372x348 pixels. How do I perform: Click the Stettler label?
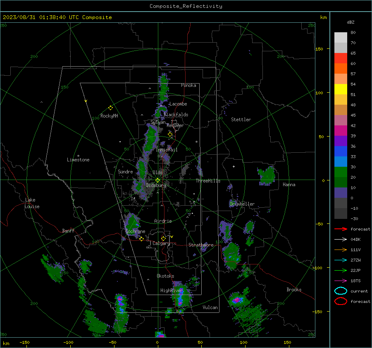(241, 120)
